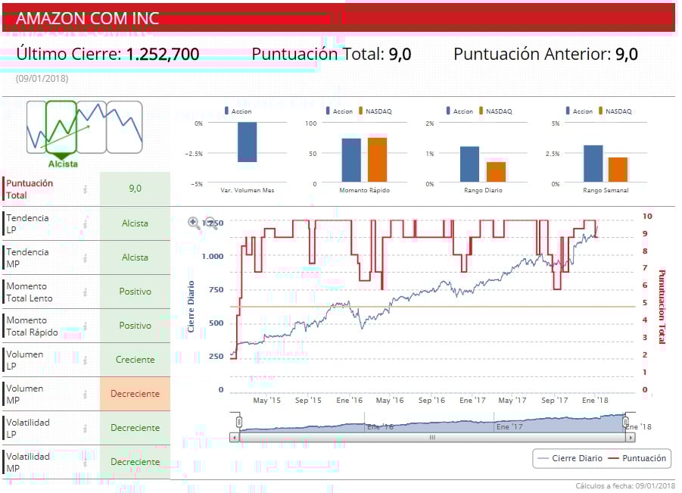Click the info icon next to Momento Total Lento
The height and width of the screenshot is (493, 682).
point(86,292)
